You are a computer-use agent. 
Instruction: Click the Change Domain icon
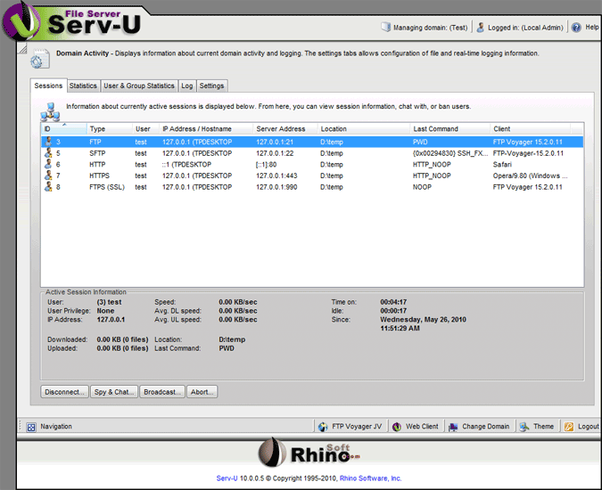454,427
